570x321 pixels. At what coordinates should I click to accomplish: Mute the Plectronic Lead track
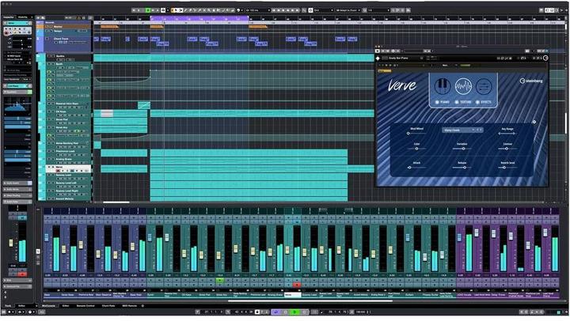(49, 152)
